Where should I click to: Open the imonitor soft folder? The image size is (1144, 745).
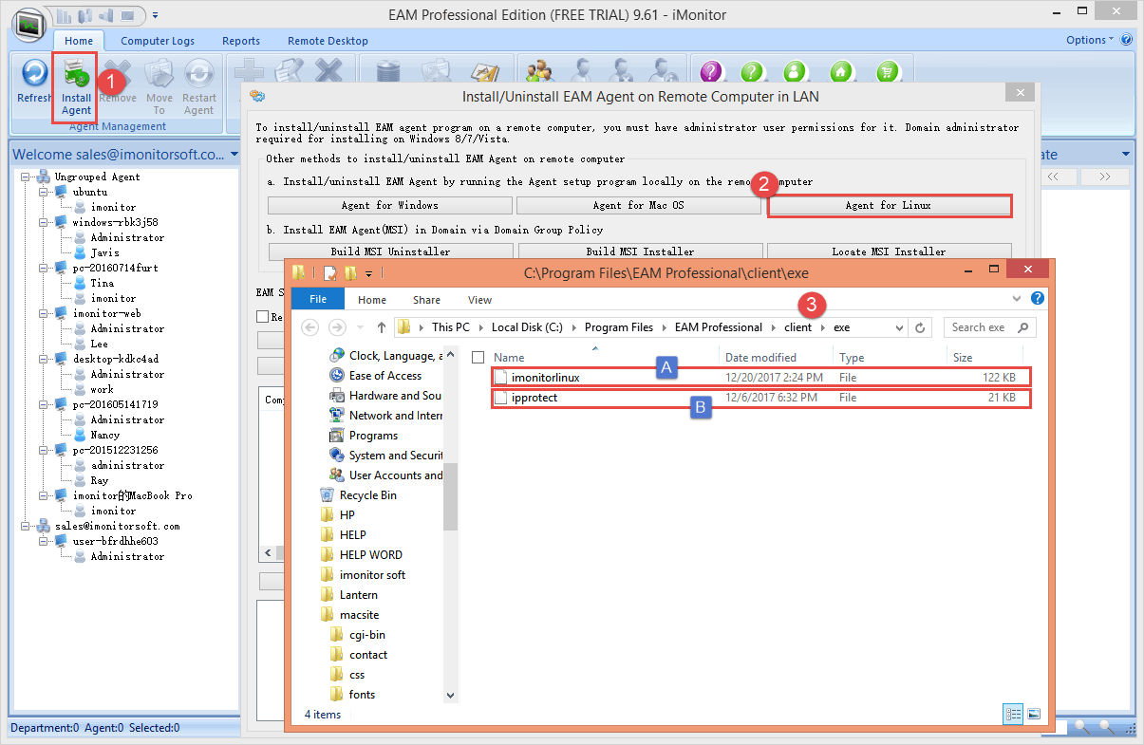(372, 575)
